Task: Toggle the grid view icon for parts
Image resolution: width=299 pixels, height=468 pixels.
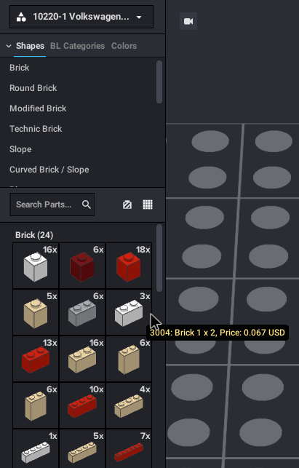Action: 148,205
